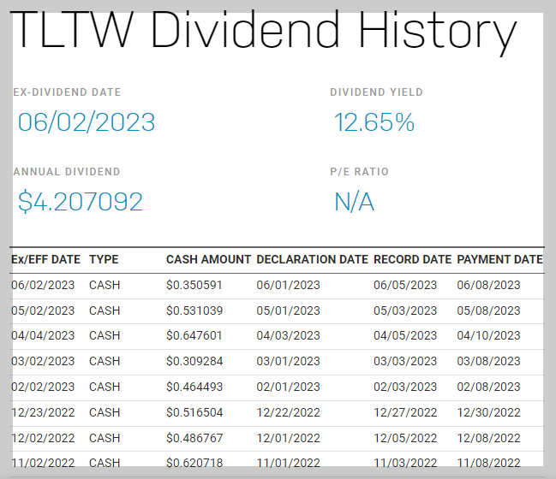Click record date 12/27/2022
This screenshot has width=556, height=479.
405,412
